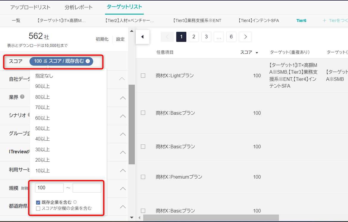The image size is (348, 222).
Task: Switch to the 分析レポート tab
Action: click(x=79, y=7)
